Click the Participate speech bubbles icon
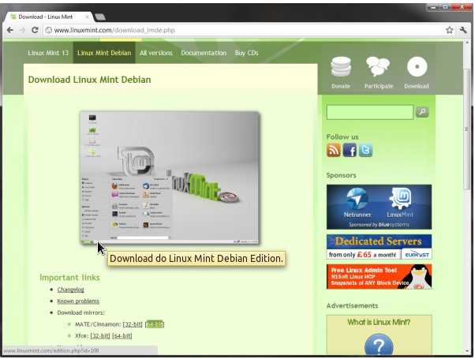This screenshot has width=475, height=359. click(x=378, y=66)
